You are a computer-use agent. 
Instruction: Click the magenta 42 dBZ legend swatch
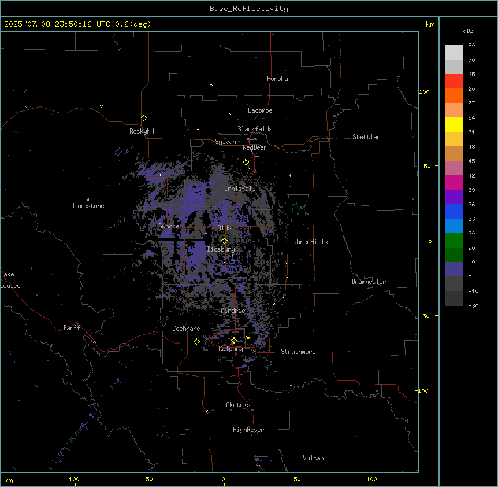454,182
